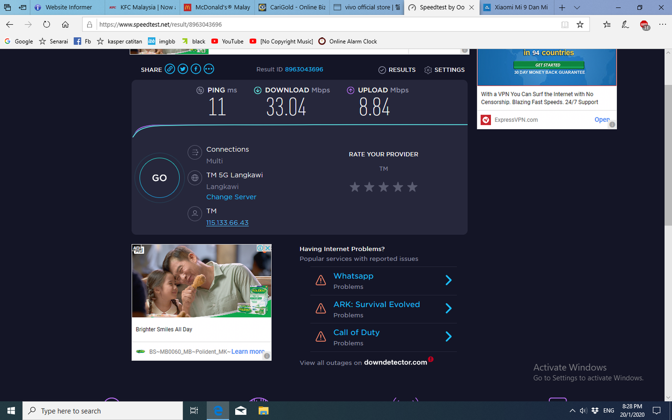
Task: Click Learn more in Polident ad
Action: point(248,351)
